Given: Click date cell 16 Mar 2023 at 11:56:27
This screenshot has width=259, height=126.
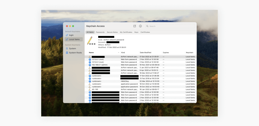Looking at the screenshot, I should click(149, 73).
